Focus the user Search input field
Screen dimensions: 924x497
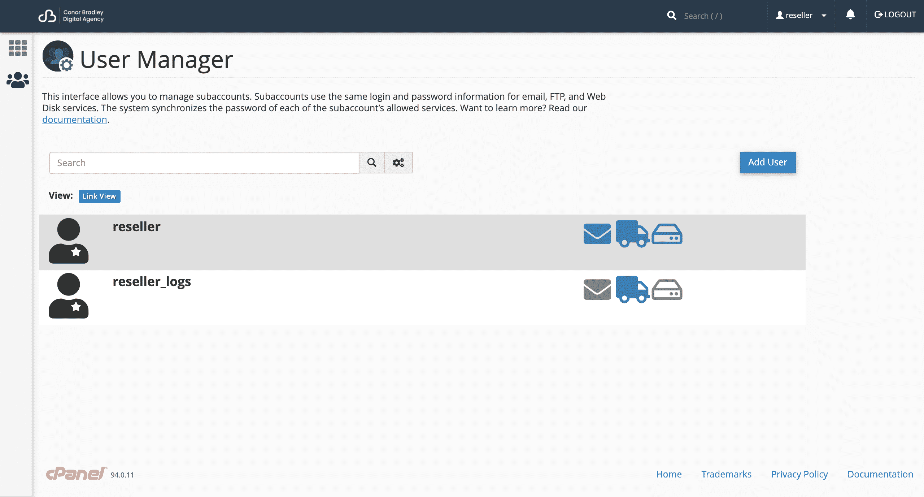click(204, 163)
